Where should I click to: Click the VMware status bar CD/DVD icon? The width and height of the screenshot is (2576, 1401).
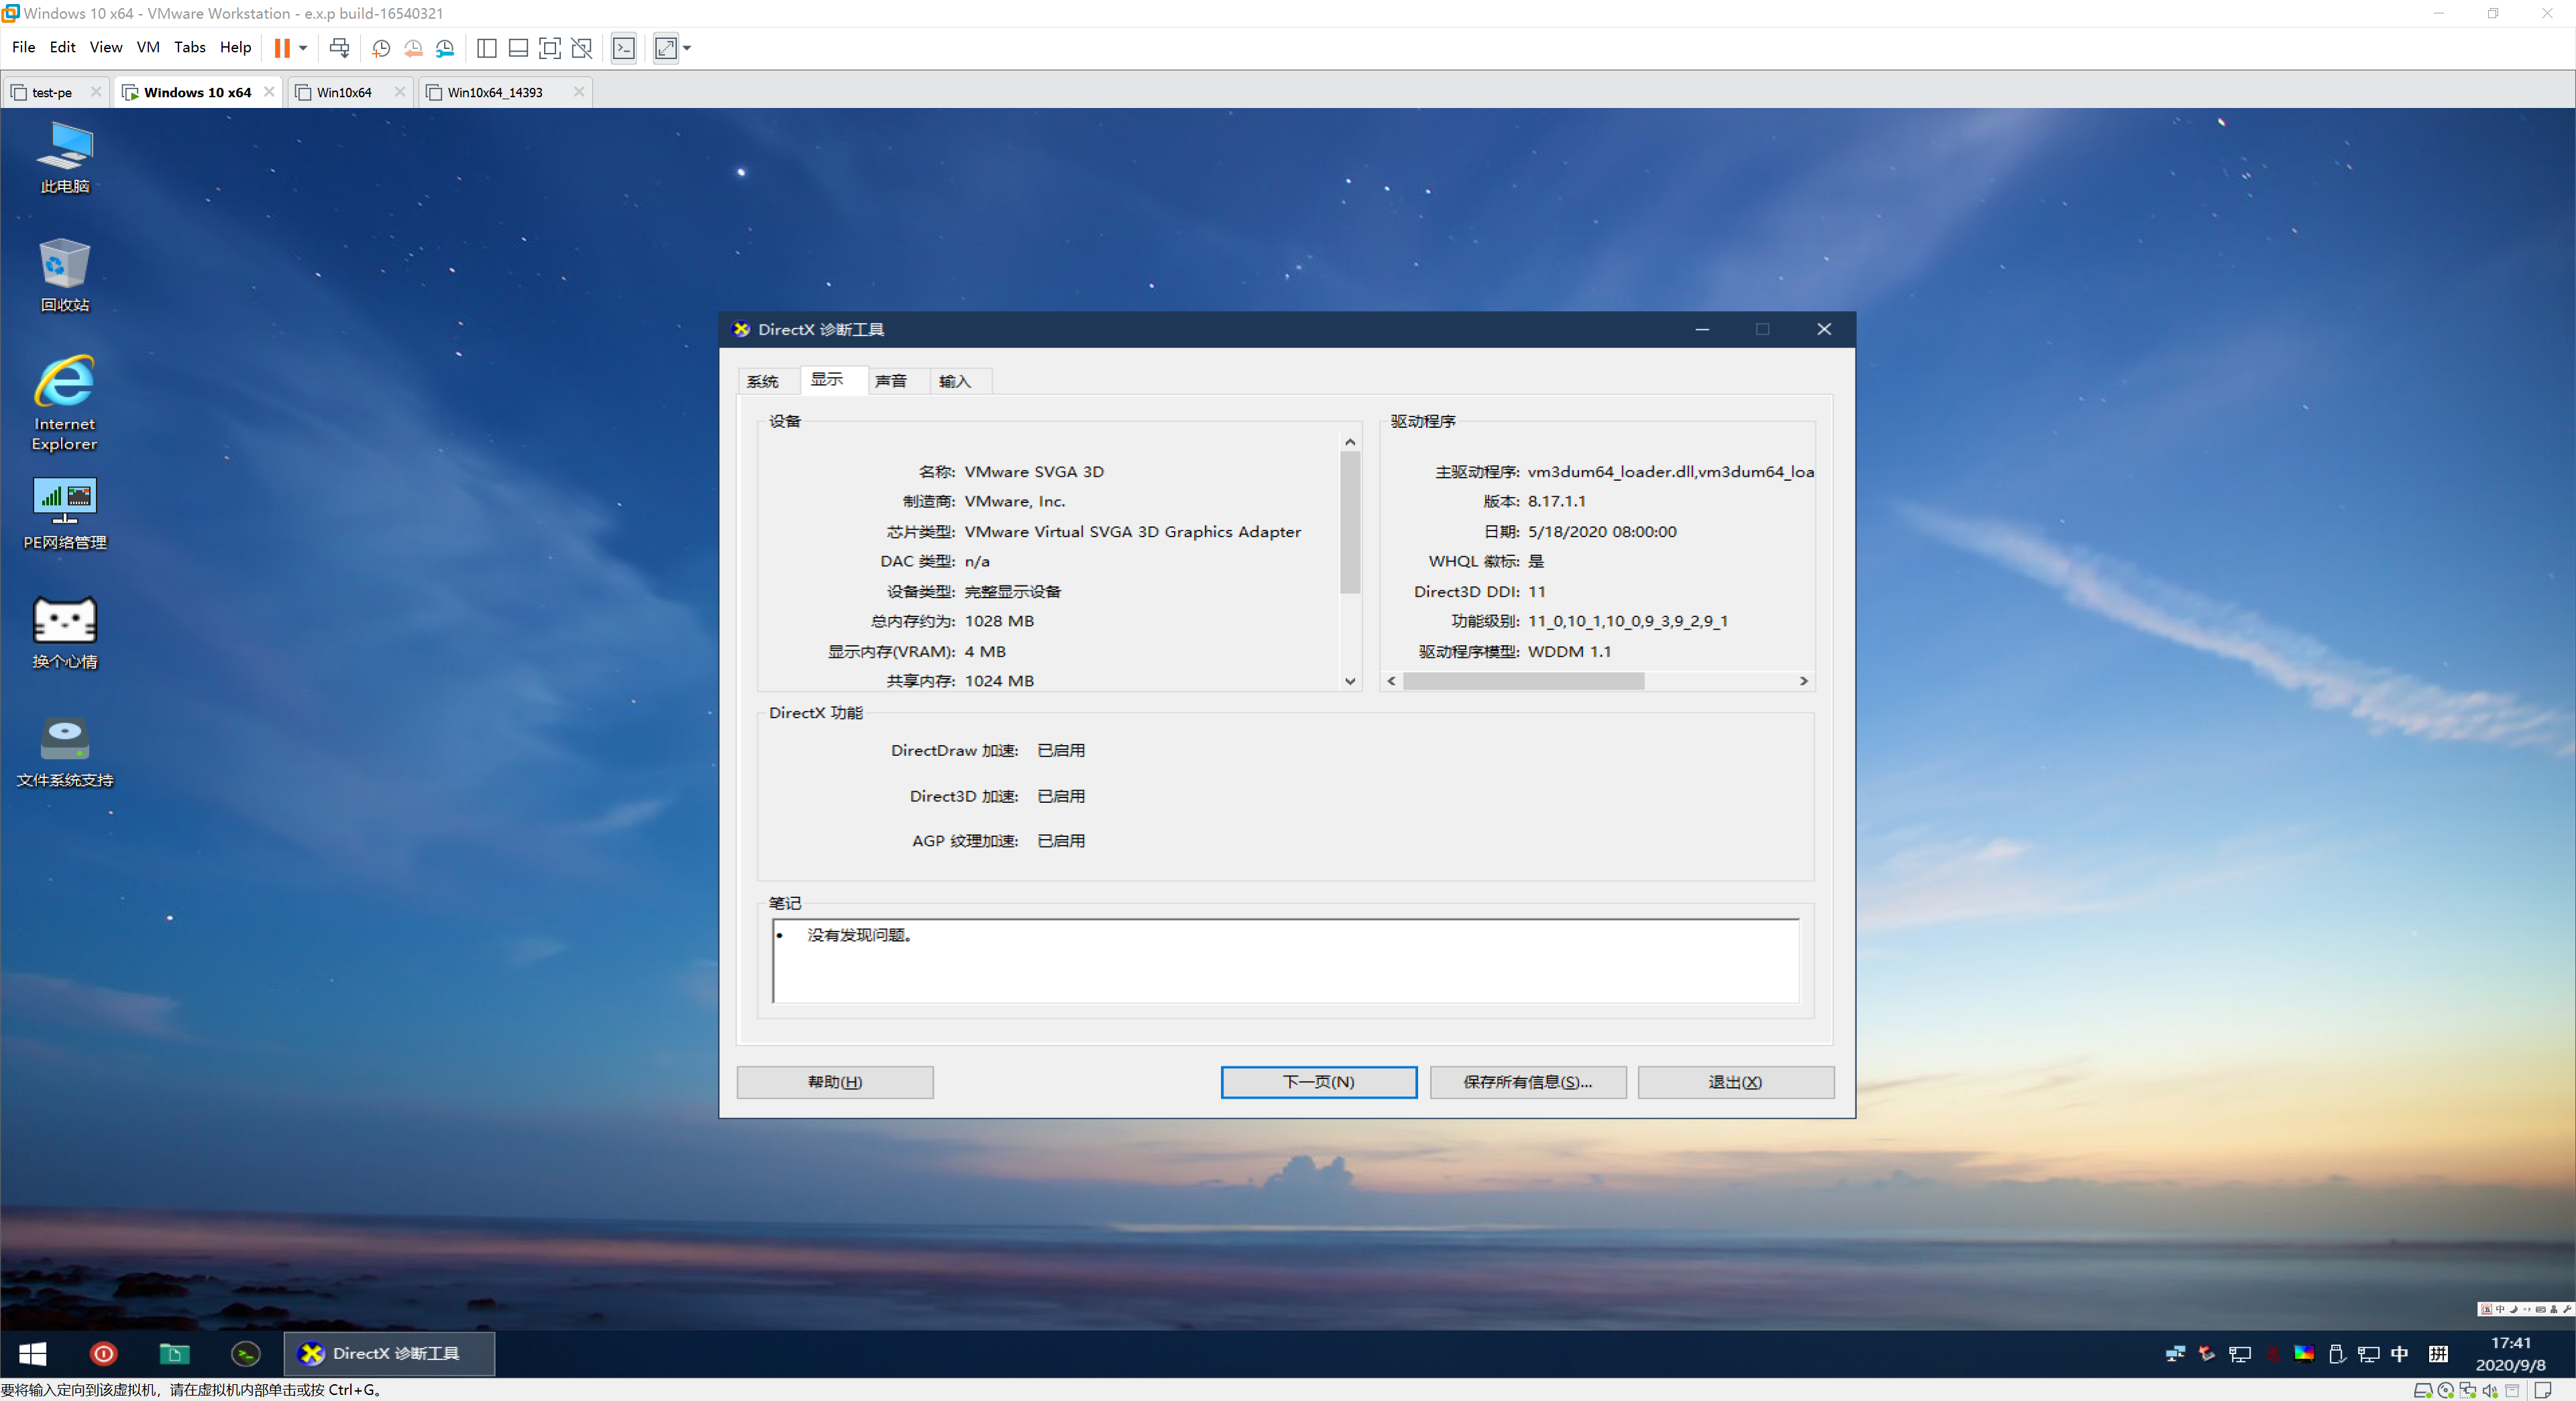click(2445, 1390)
